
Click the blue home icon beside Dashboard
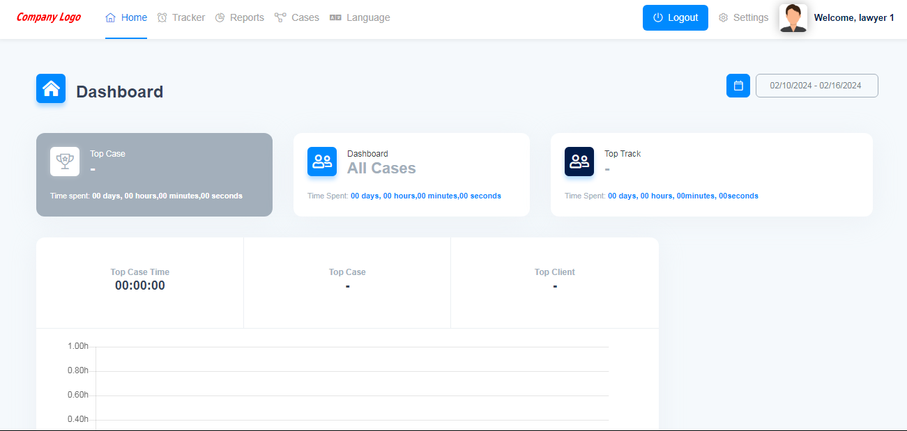[x=51, y=88]
